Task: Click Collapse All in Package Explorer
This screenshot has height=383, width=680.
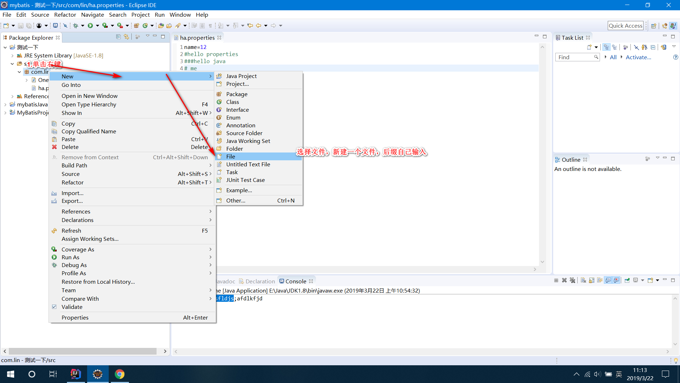Action: pyautogui.click(x=118, y=37)
